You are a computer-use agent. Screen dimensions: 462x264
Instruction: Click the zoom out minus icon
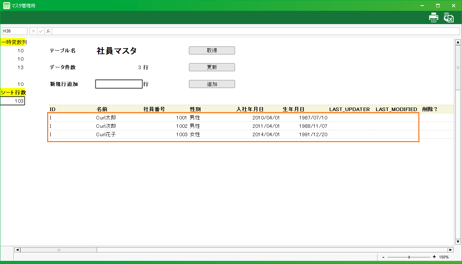click(383, 257)
